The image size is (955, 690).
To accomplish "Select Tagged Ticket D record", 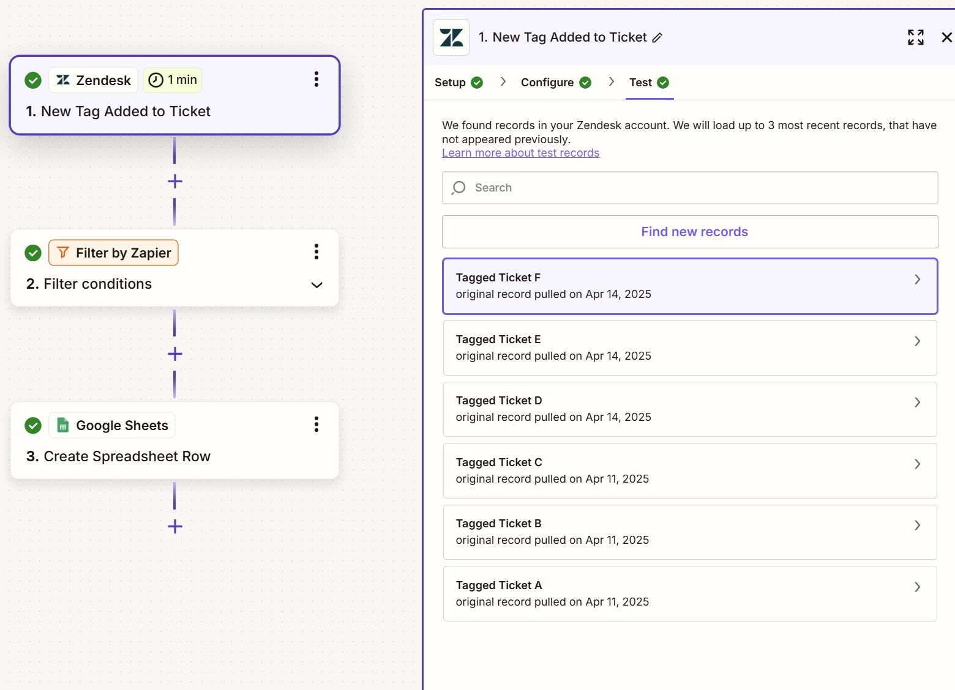I will [x=690, y=409].
